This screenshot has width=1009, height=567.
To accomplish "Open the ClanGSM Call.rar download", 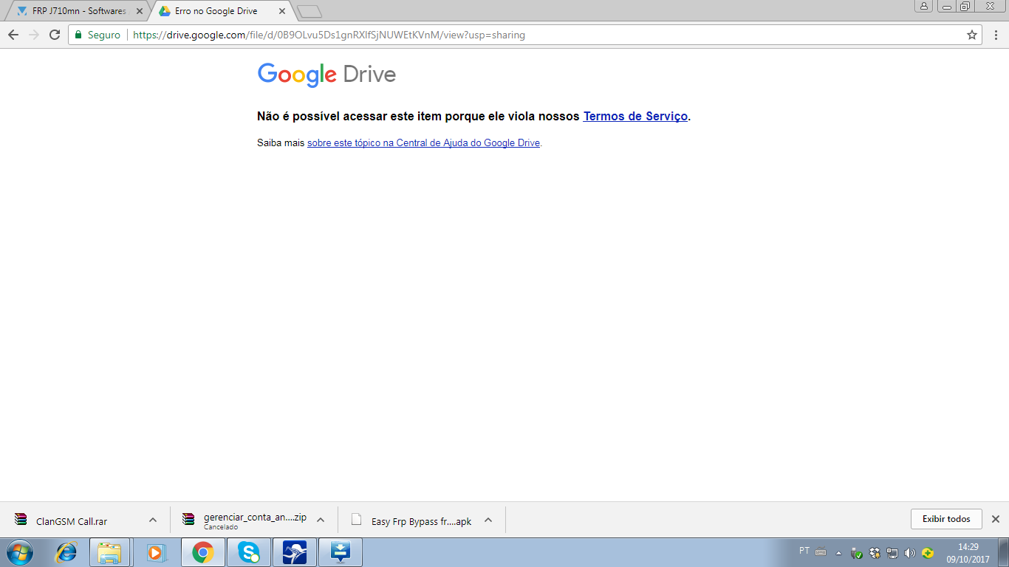I will tap(72, 521).
